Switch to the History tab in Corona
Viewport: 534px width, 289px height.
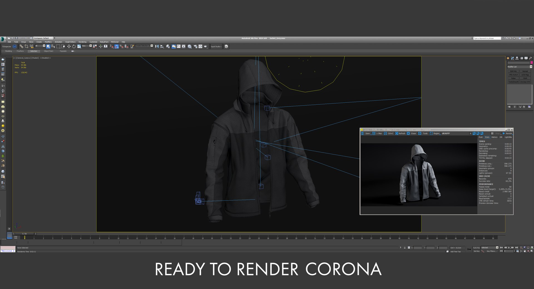[494, 137]
